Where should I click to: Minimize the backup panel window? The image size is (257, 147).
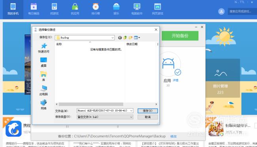[196, 27]
